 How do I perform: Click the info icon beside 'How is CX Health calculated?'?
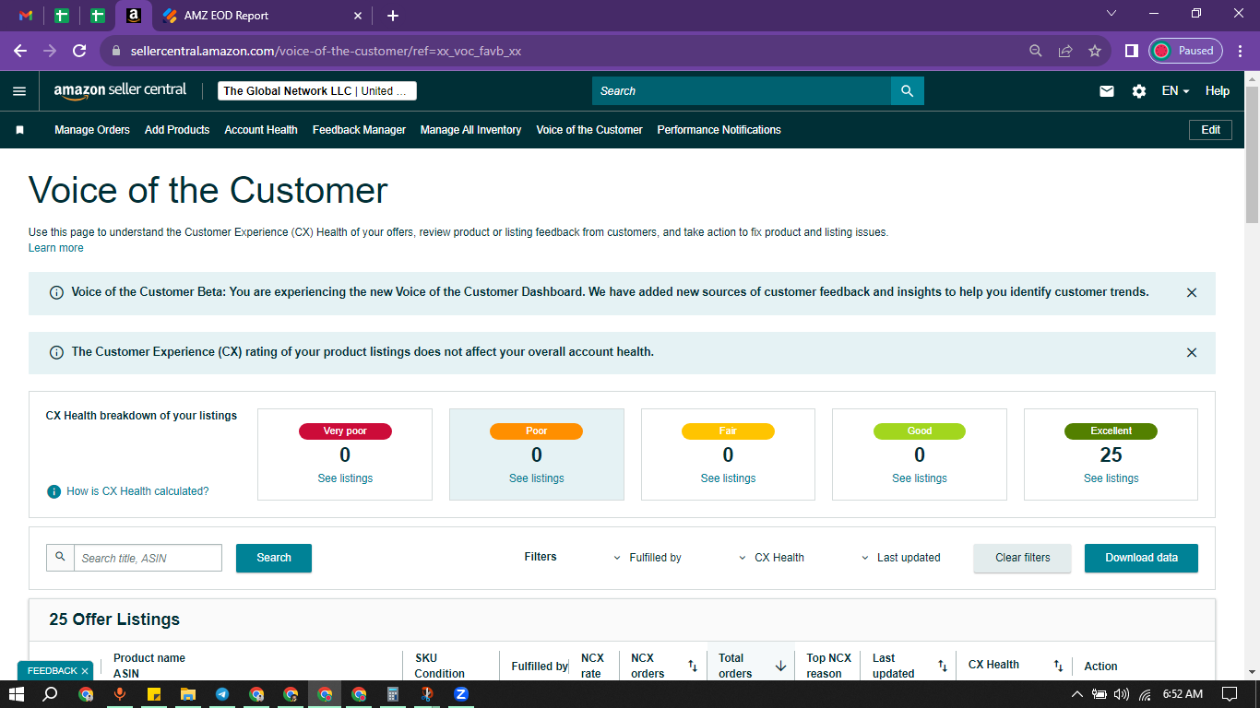click(53, 491)
